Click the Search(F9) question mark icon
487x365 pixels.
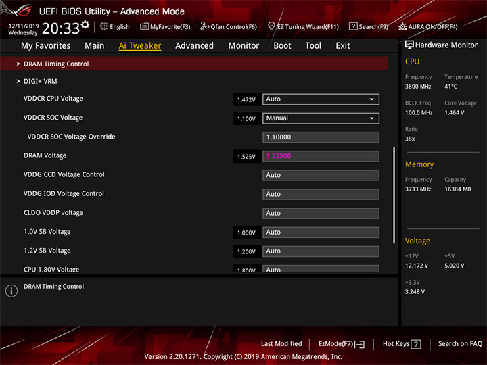coord(353,26)
